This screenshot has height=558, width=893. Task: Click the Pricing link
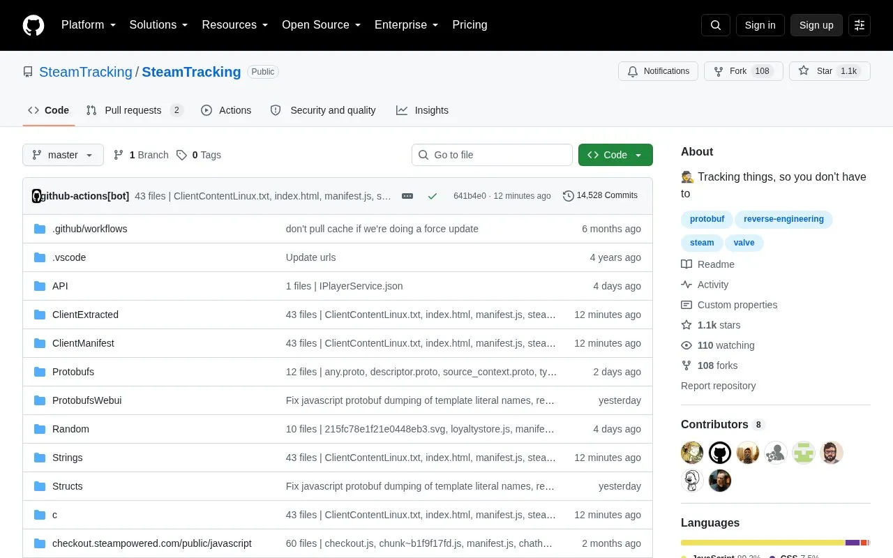(x=470, y=25)
